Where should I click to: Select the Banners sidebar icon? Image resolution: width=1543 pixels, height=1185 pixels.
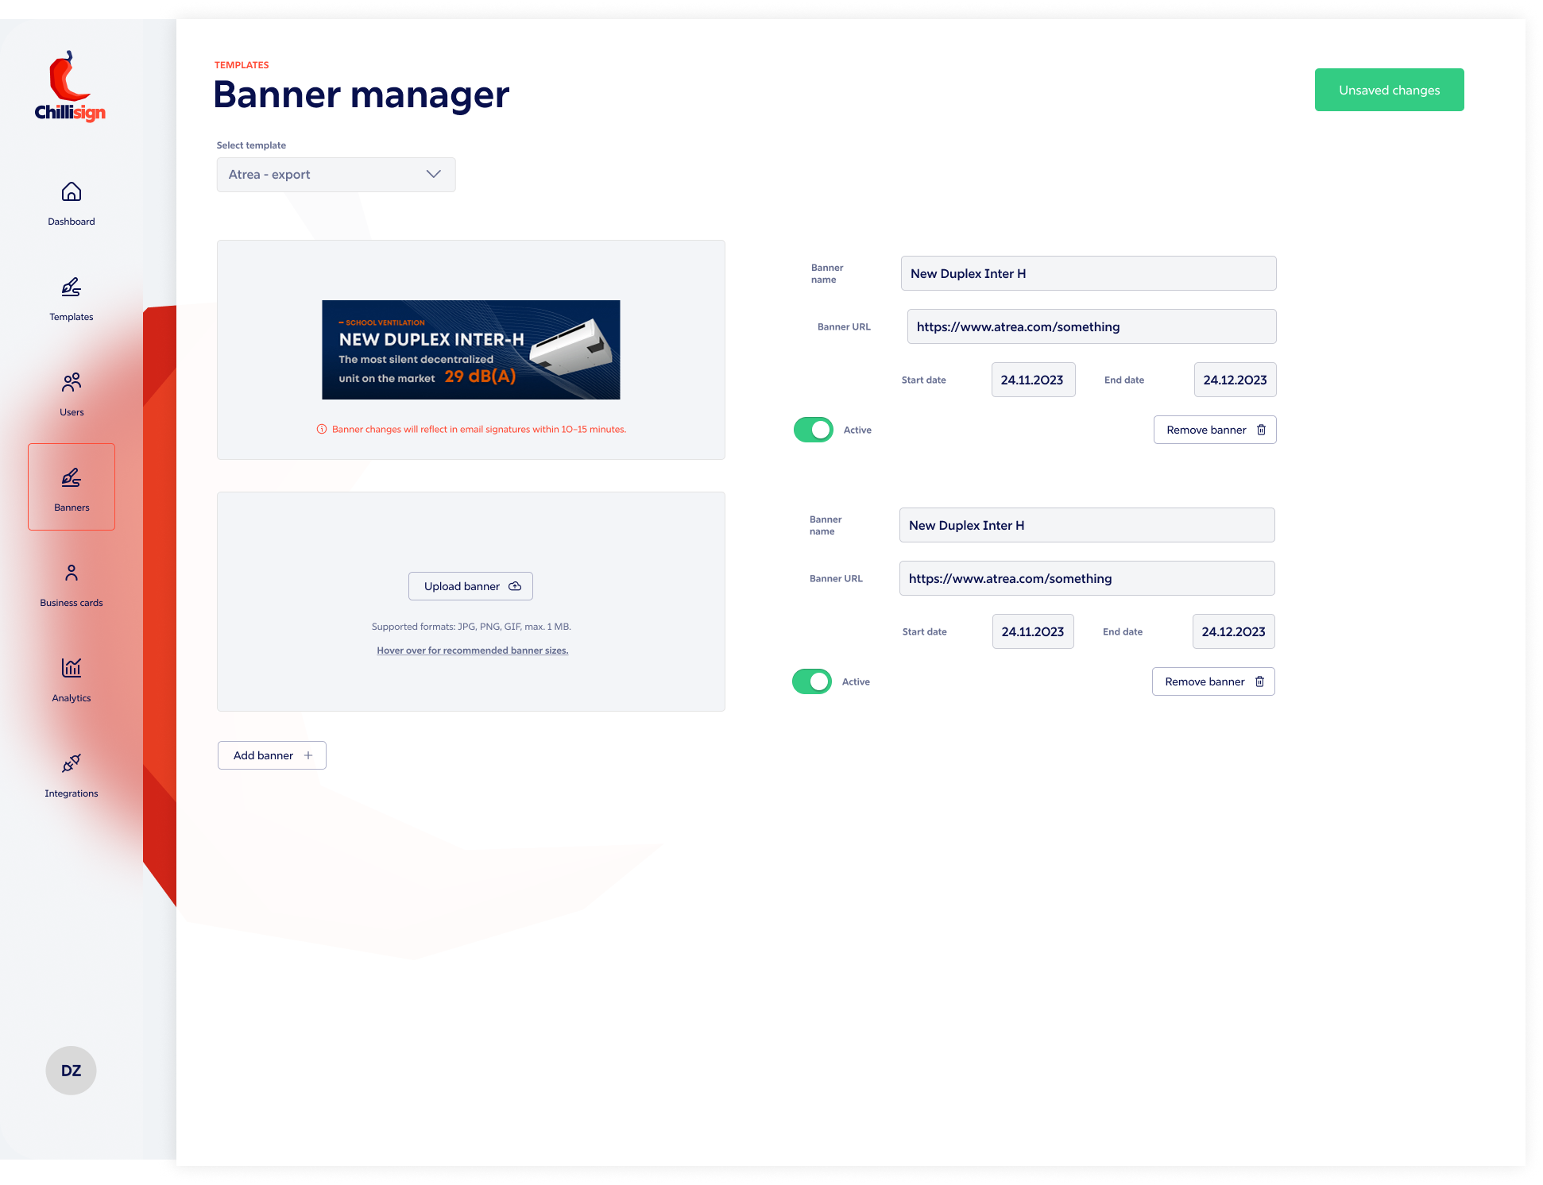pyautogui.click(x=72, y=478)
